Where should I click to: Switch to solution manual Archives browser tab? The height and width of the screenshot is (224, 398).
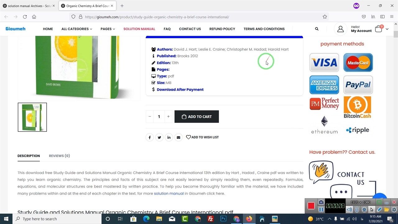click(x=29, y=6)
